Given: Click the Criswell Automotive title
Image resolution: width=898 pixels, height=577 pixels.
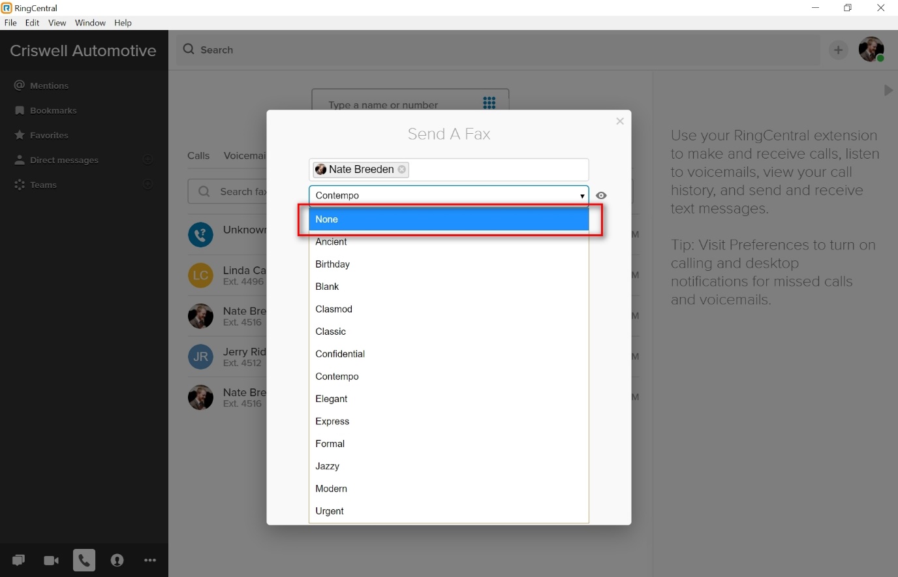Looking at the screenshot, I should point(83,50).
